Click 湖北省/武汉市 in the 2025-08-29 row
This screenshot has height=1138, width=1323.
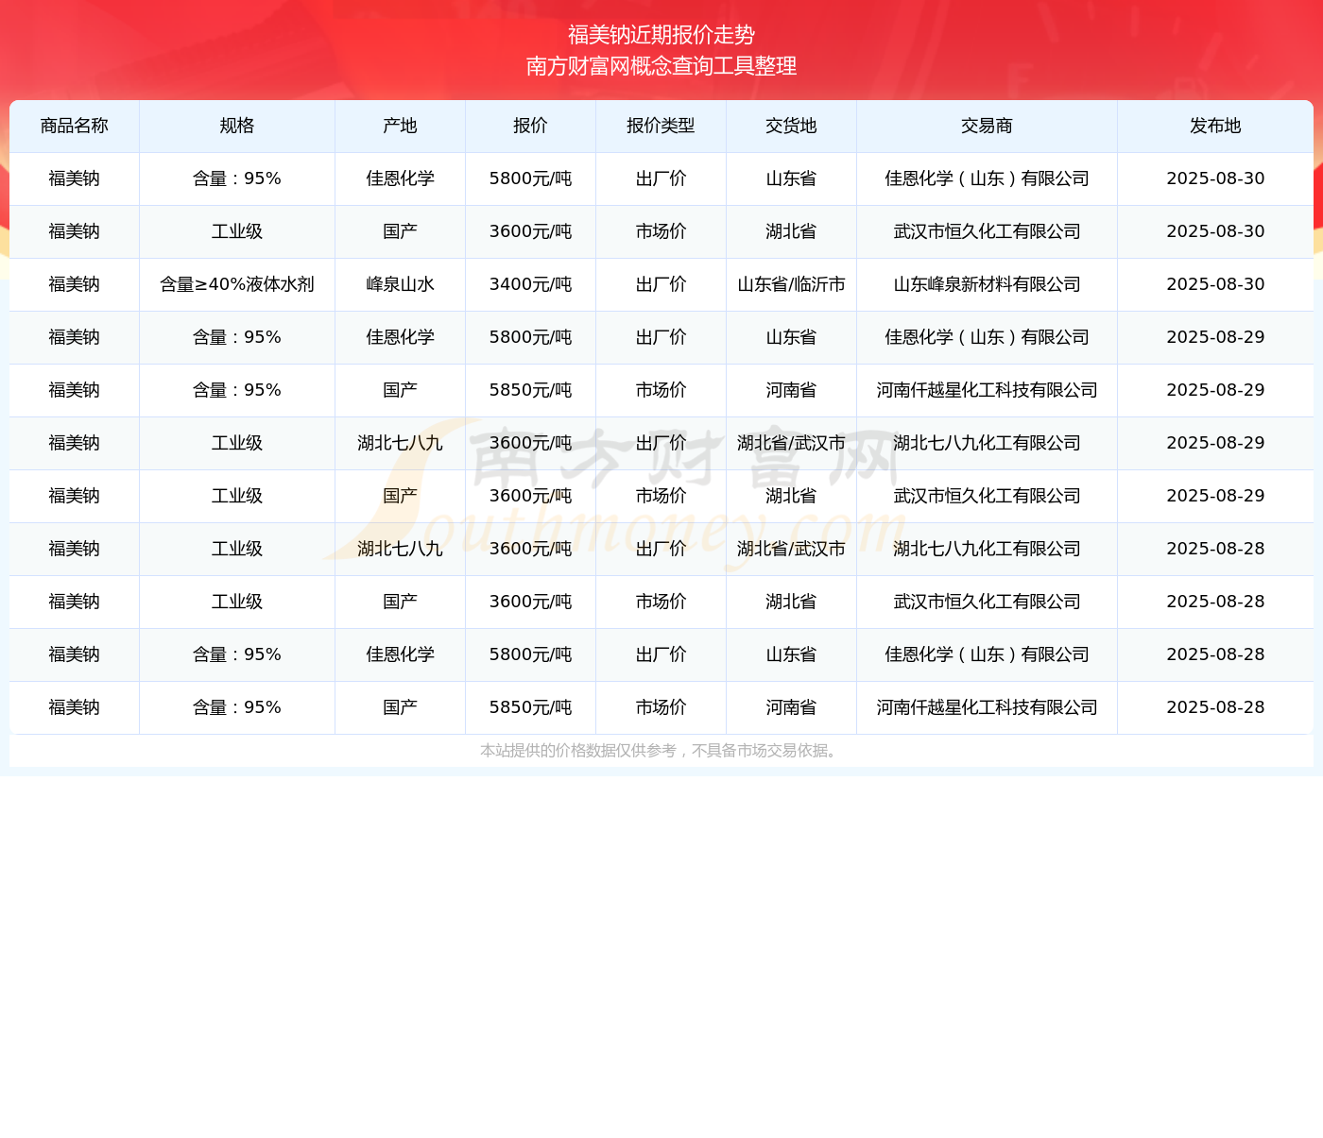[x=791, y=443]
